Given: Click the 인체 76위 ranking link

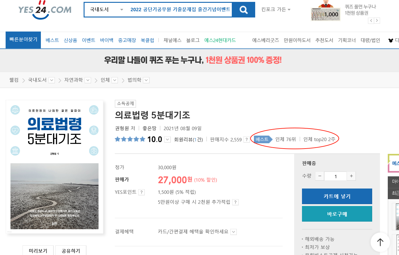Looking at the screenshot, I should (x=285, y=139).
